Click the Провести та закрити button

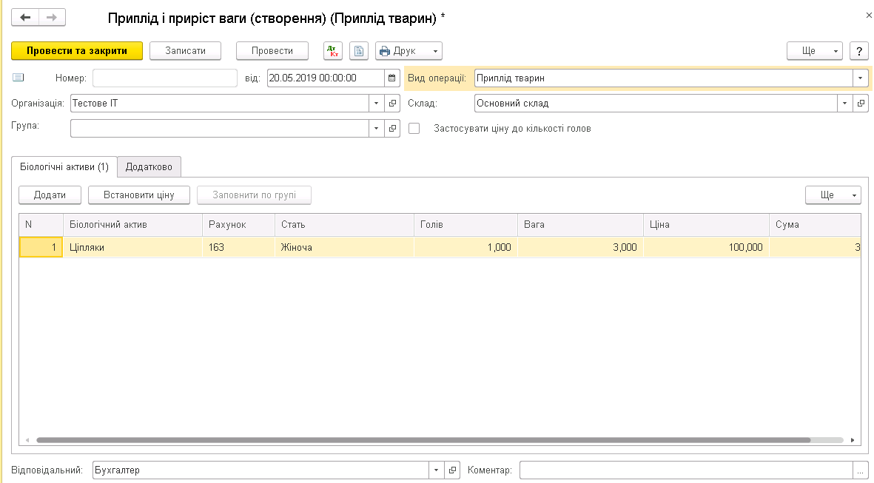(77, 51)
